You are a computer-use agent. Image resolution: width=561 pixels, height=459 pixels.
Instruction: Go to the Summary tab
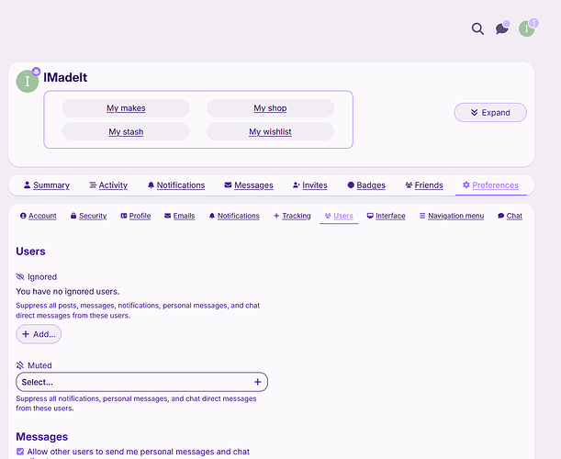(47, 185)
